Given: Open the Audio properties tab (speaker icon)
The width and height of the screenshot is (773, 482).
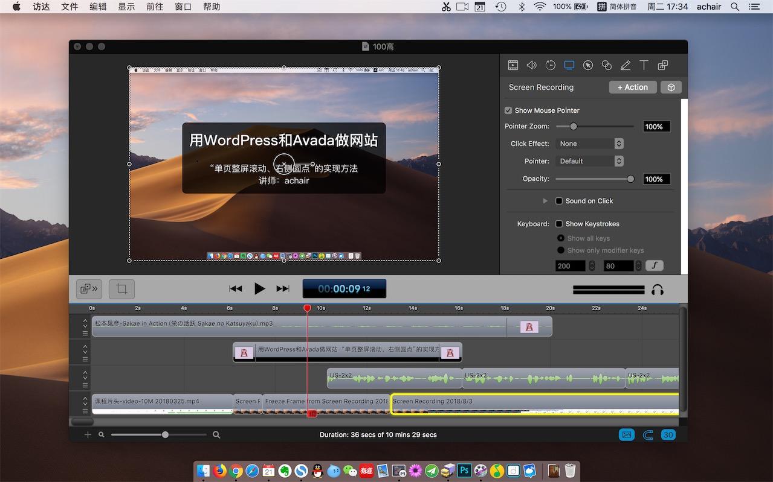Looking at the screenshot, I should coord(531,65).
